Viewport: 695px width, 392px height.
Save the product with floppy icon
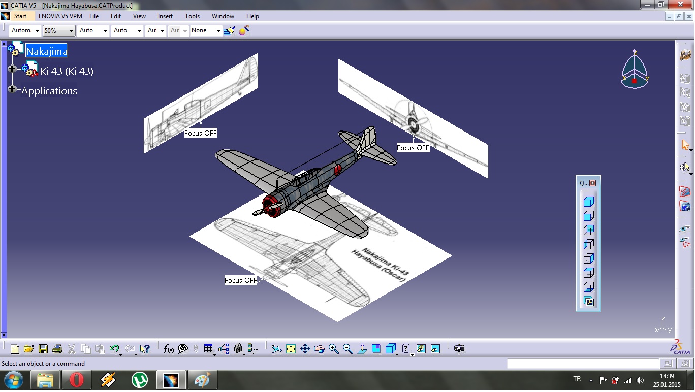tap(43, 349)
